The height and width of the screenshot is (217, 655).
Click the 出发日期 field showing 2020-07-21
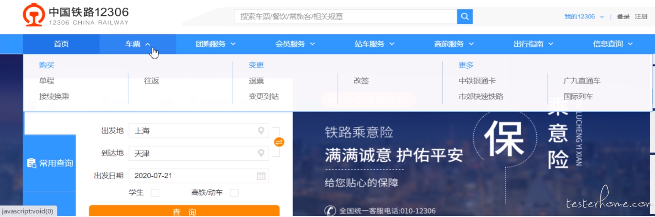click(198, 176)
